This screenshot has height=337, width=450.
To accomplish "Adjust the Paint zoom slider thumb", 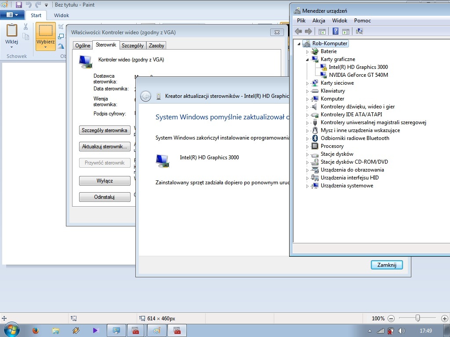I will tap(417, 318).
